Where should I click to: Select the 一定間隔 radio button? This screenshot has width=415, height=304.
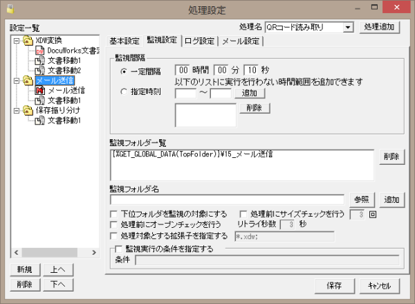(124, 71)
